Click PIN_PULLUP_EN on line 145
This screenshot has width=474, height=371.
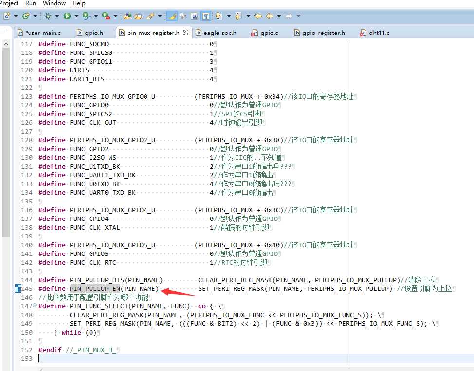pyautogui.click(x=95, y=288)
